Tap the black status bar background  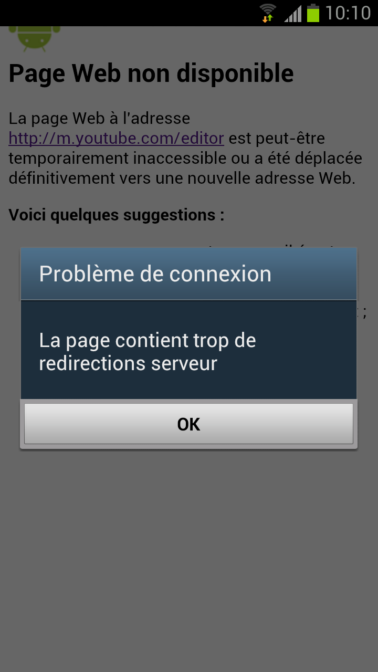click(x=131, y=13)
